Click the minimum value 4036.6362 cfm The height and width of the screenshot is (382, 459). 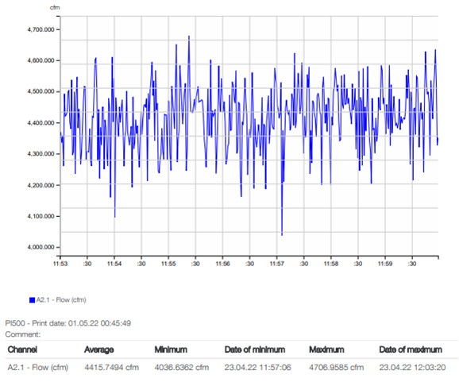coord(182,368)
